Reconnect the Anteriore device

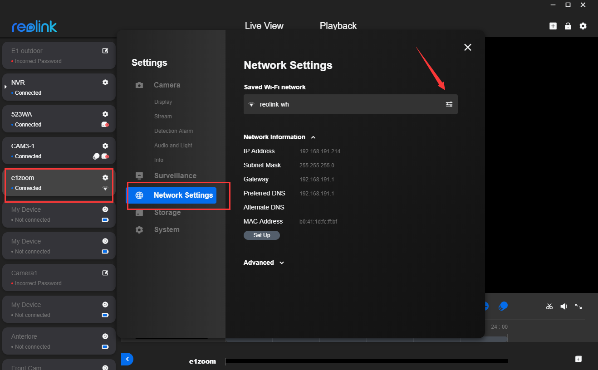click(105, 336)
